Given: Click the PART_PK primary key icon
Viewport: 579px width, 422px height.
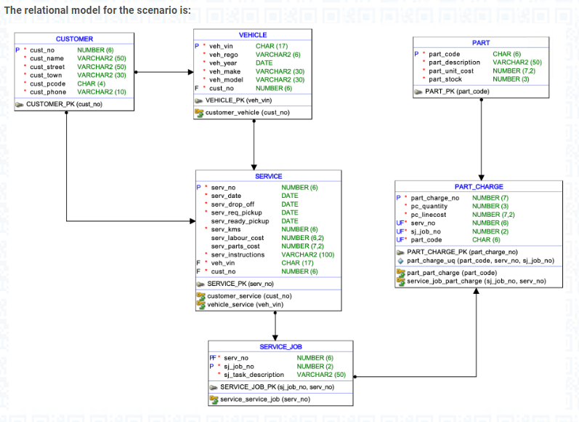Looking at the screenshot, I should point(418,92).
